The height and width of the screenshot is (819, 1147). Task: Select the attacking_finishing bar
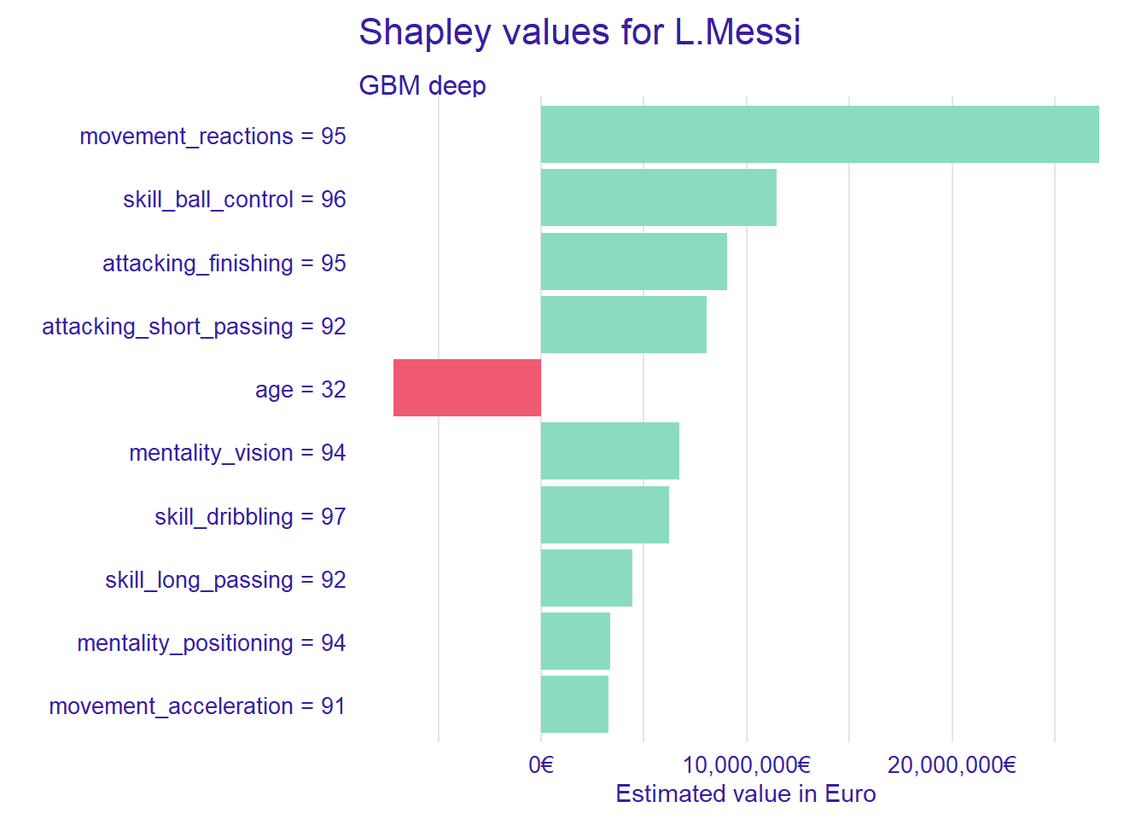(633, 261)
